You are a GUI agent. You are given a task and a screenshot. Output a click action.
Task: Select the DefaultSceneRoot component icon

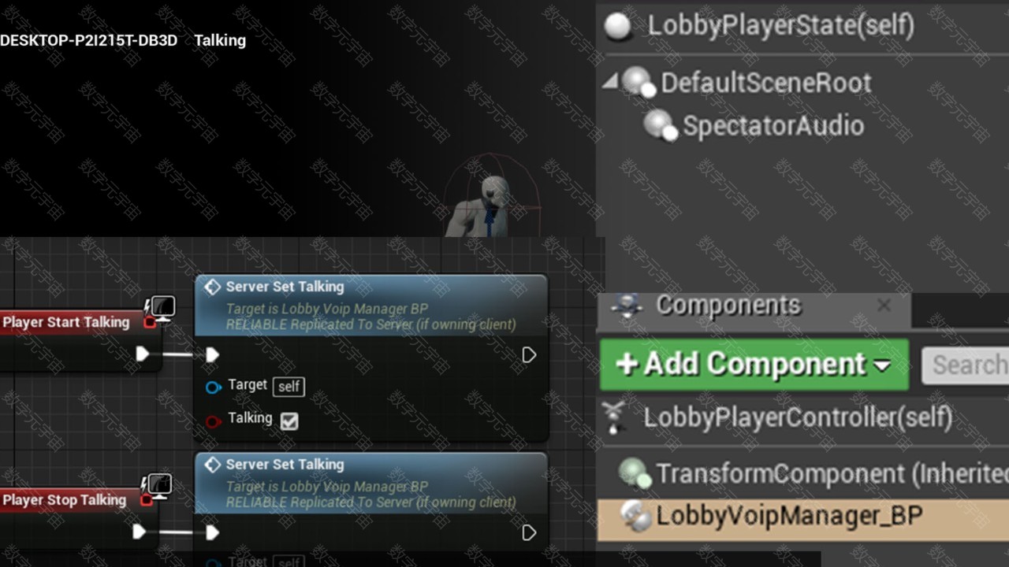[639, 81]
